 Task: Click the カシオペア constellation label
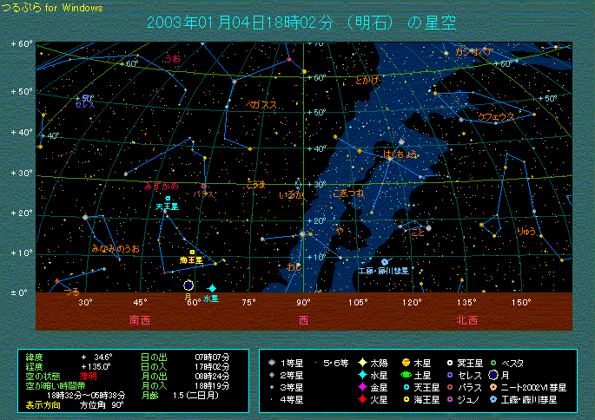click(x=474, y=52)
